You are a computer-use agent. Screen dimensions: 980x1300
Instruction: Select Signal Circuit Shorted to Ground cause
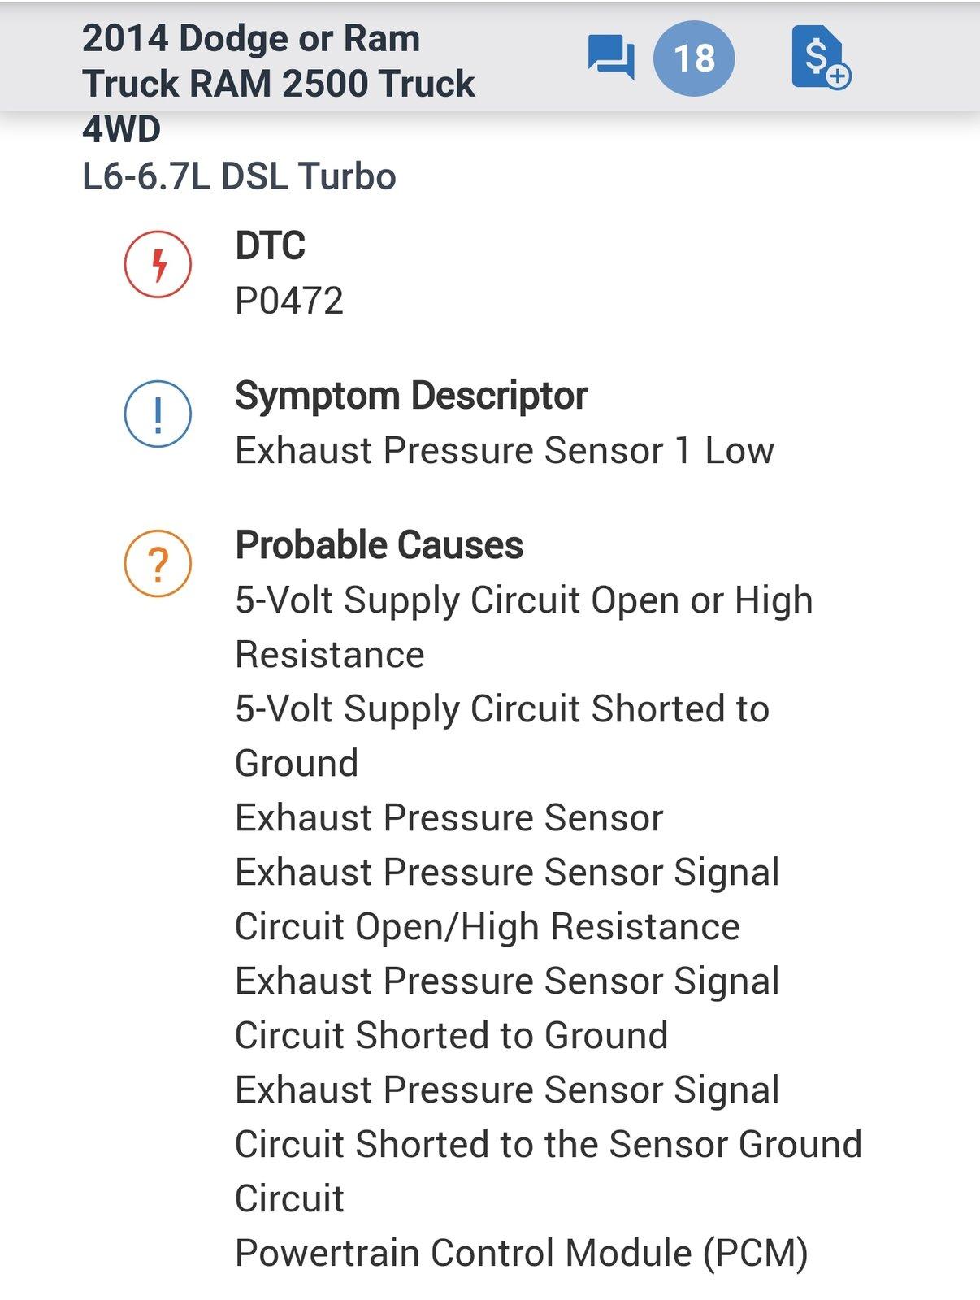(x=507, y=1008)
